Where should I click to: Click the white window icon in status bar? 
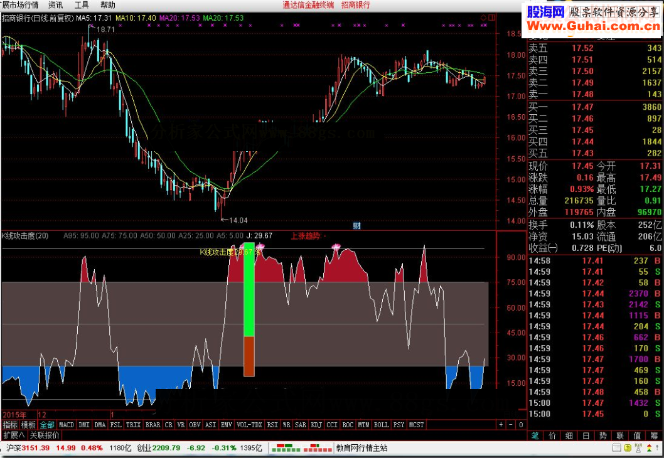(617, 448)
